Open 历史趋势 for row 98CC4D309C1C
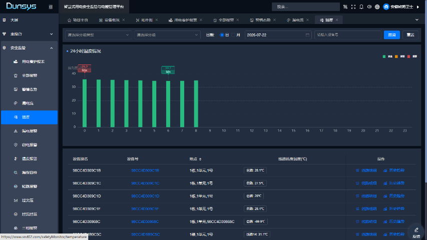This screenshot has width=427, height=240. tap(394, 183)
